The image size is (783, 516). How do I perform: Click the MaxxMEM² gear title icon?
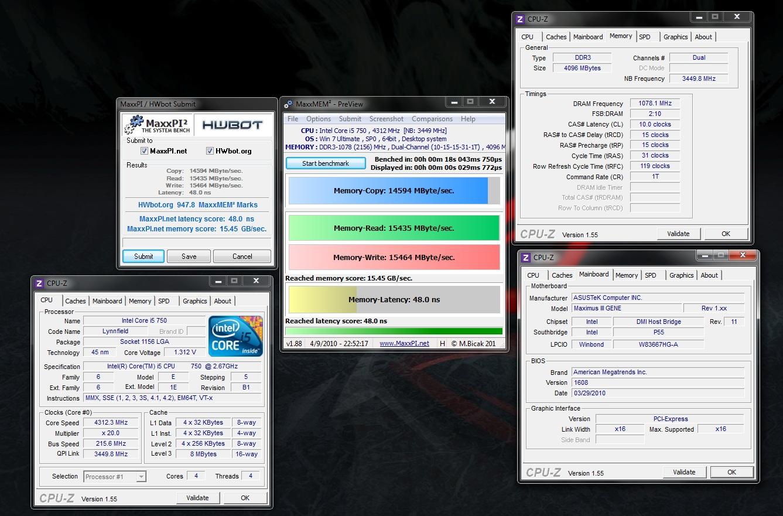tap(288, 104)
